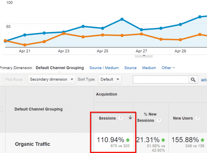This screenshot has width=207, height=153.
Task: Click the search magnifier button
Action: point(193,80)
